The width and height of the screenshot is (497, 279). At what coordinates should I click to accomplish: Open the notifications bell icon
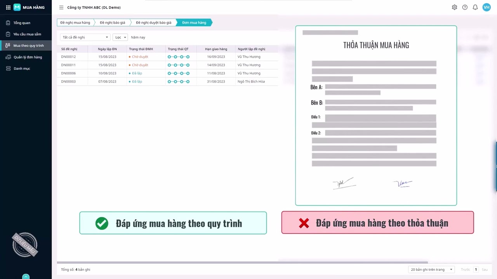tap(475, 7)
